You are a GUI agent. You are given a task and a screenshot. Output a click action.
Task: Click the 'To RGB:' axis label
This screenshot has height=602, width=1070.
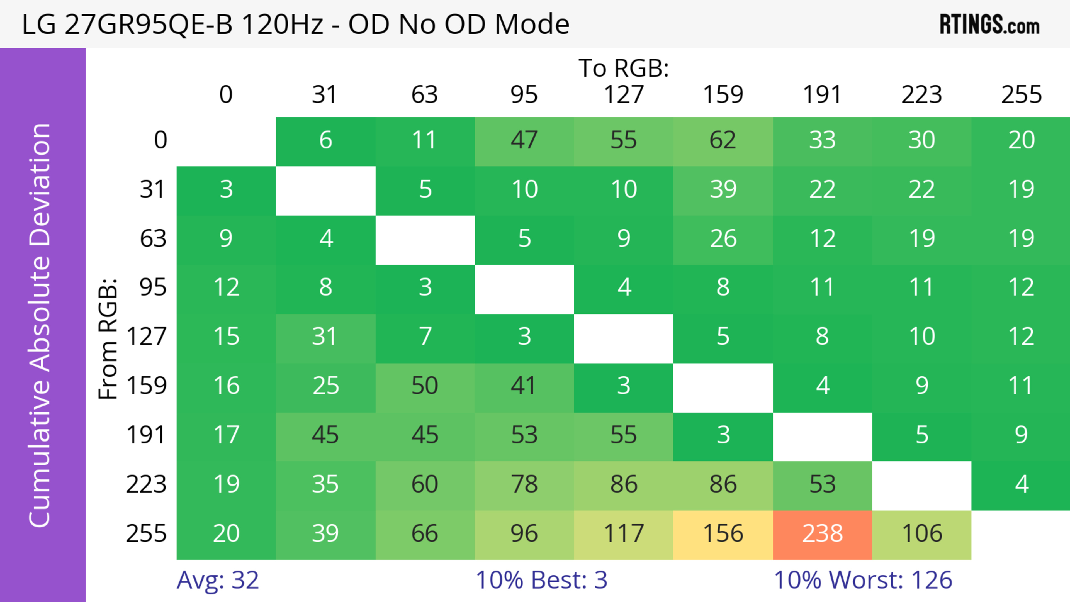pyautogui.click(x=624, y=68)
